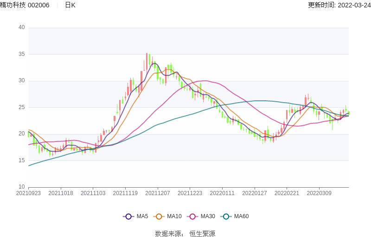Click the 恒生聚源 data source text
The width and height of the screenshot is (371, 239).
(202, 233)
